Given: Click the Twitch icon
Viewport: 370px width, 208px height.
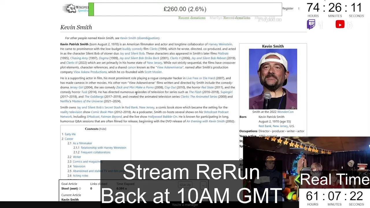Looking at the screenshot, I should tap(311, 25).
